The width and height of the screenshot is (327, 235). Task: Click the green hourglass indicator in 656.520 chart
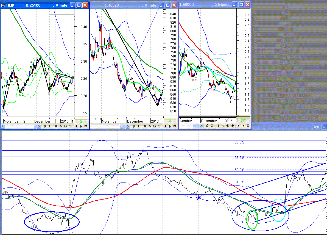click(x=170, y=121)
